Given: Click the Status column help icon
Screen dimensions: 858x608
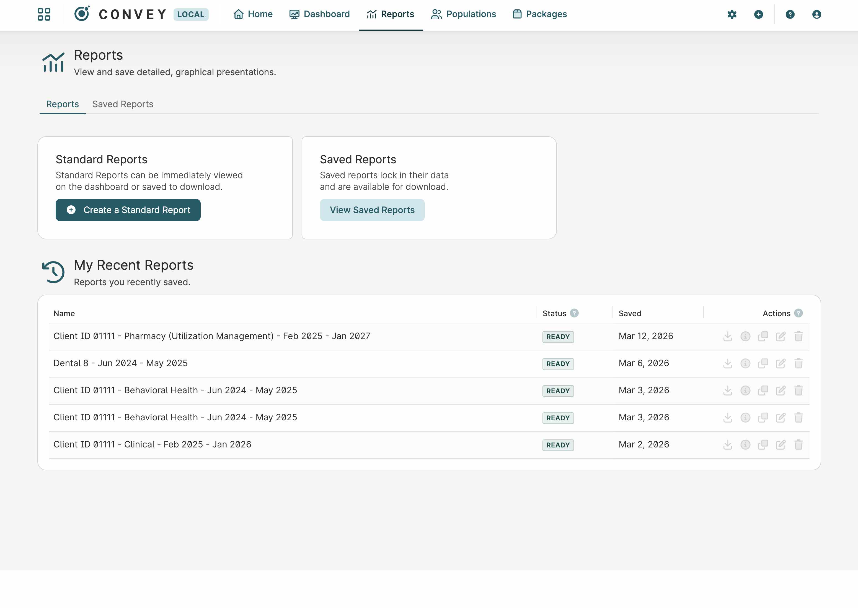Looking at the screenshot, I should 574,313.
